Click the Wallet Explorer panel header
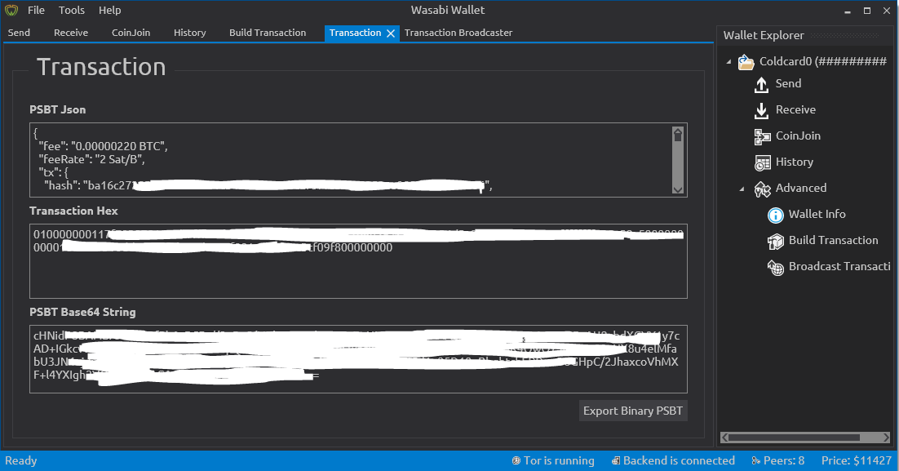 804,35
